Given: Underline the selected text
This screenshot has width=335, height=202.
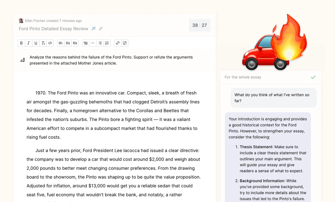Looking at the screenshot, I should [x=35, y=43].
